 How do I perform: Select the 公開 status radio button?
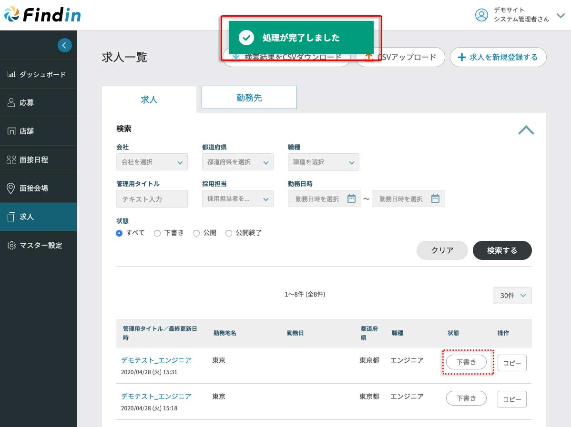pyautogui.click(x=196, y=233)
